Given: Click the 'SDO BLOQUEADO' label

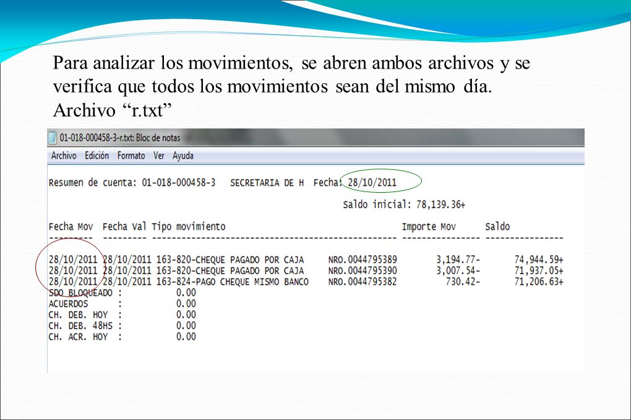Looking at the screenshot, I should (80, 293).
